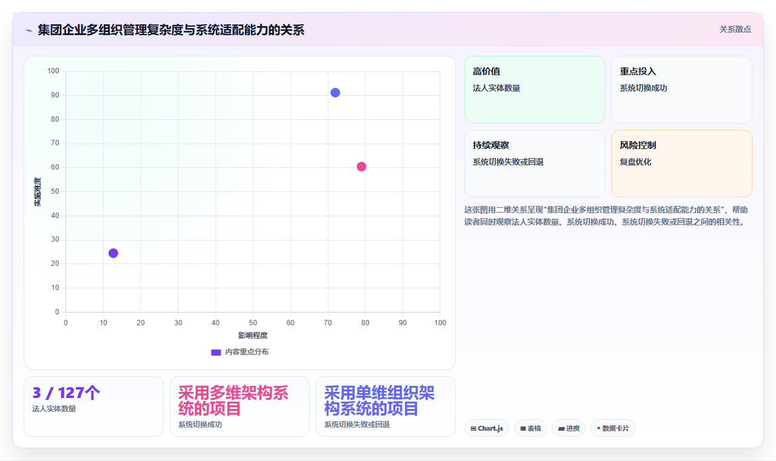Click the 采用单维组织架构系统的项目 heading
Viewport: 776px width, 461px height.
380,400
